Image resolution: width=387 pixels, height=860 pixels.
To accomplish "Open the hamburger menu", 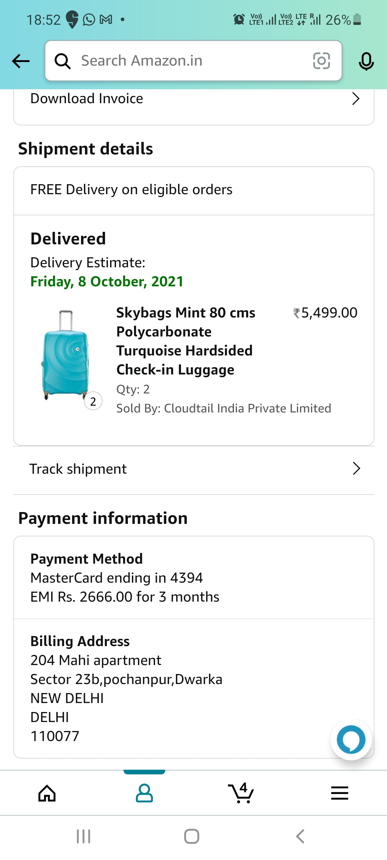I will (x=339, y=793).
